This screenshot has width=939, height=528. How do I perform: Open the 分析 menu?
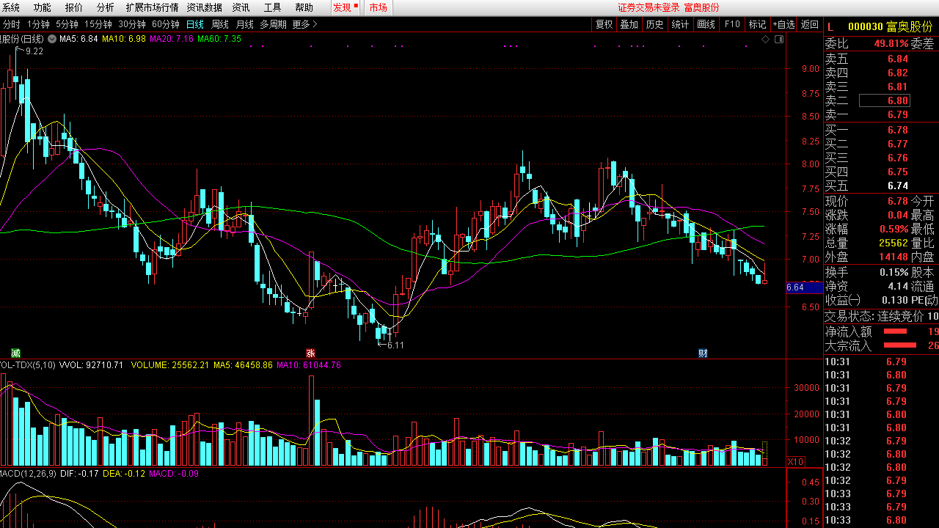[x=105, y=7]
